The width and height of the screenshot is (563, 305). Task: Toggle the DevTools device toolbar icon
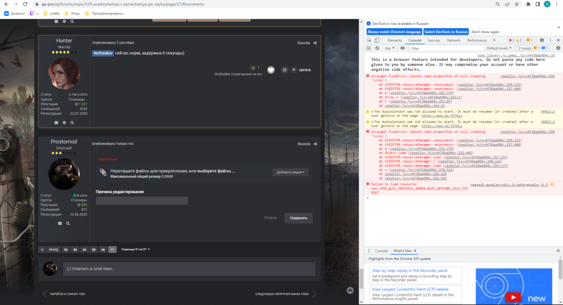[x=377, y=40]
